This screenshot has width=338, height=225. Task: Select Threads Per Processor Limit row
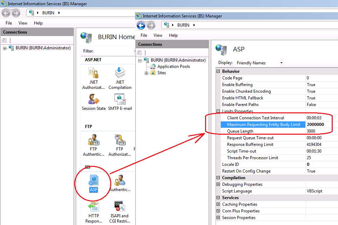(x=279, y=158)
